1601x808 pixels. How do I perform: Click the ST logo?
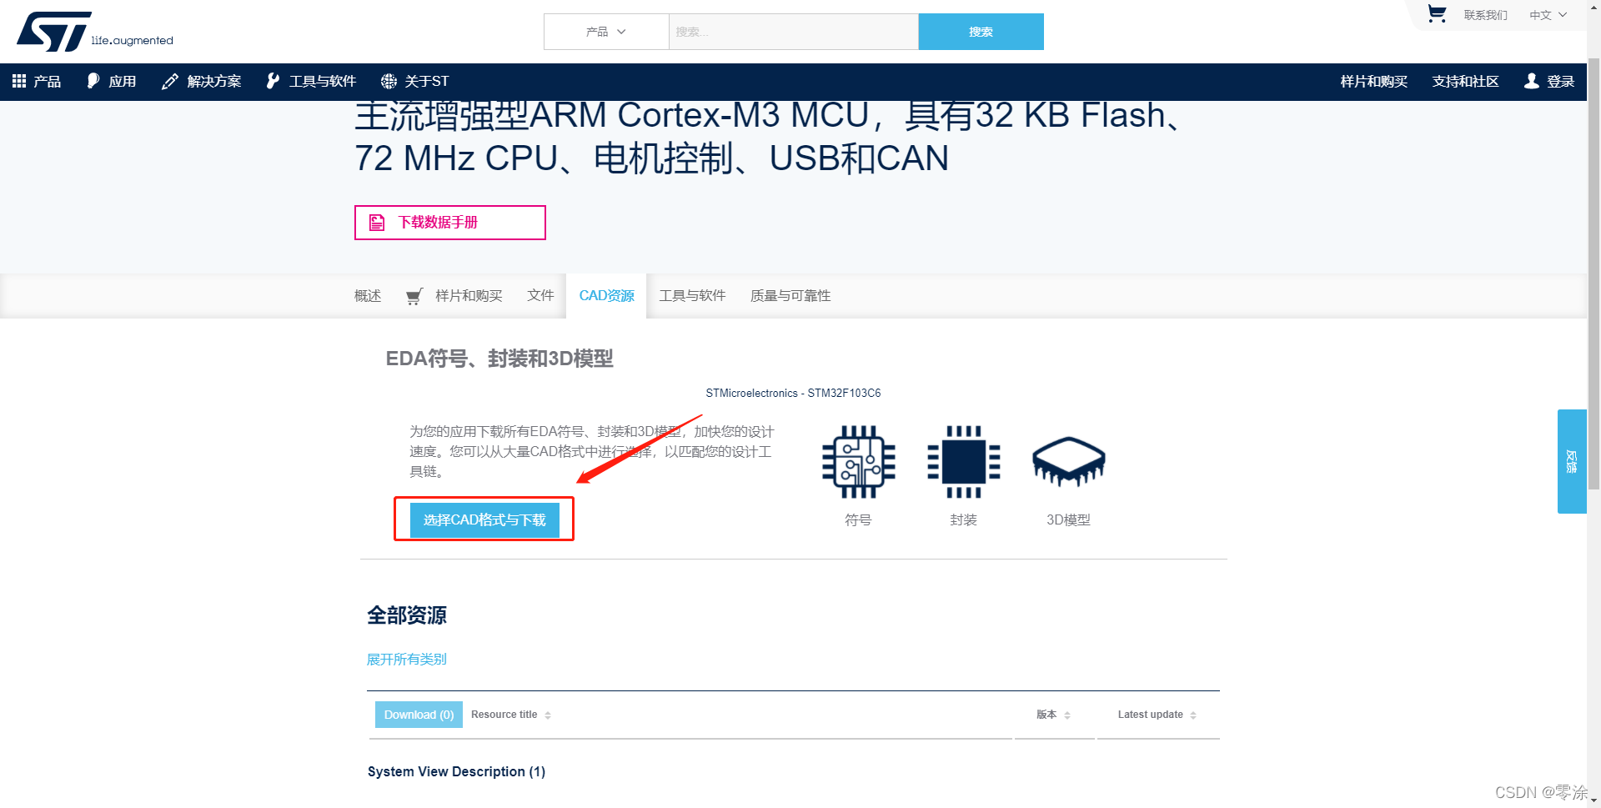pyautogui.click(x=94, y=32)
